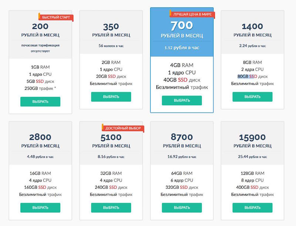296x226 pixels.
Task: Click the 8 ядер CPU line
Action: 252,180
